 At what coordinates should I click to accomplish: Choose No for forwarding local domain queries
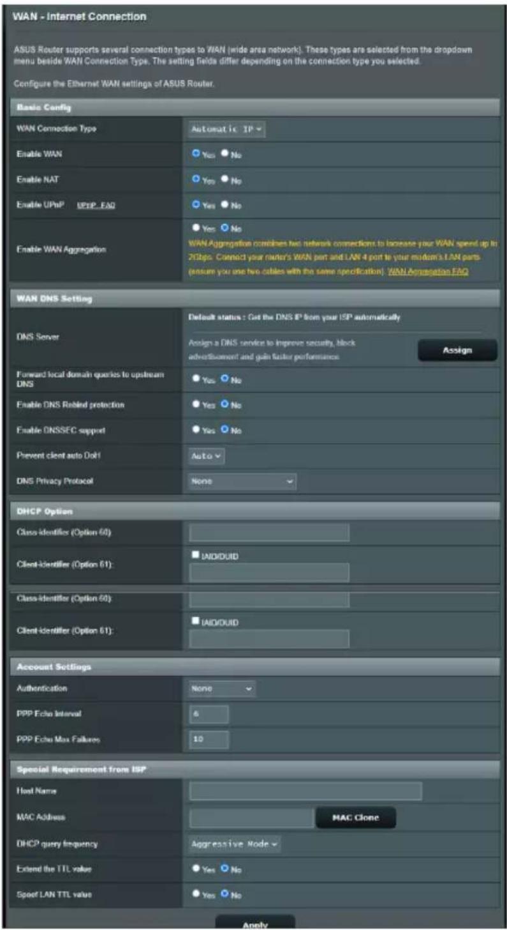click(225, 379)
